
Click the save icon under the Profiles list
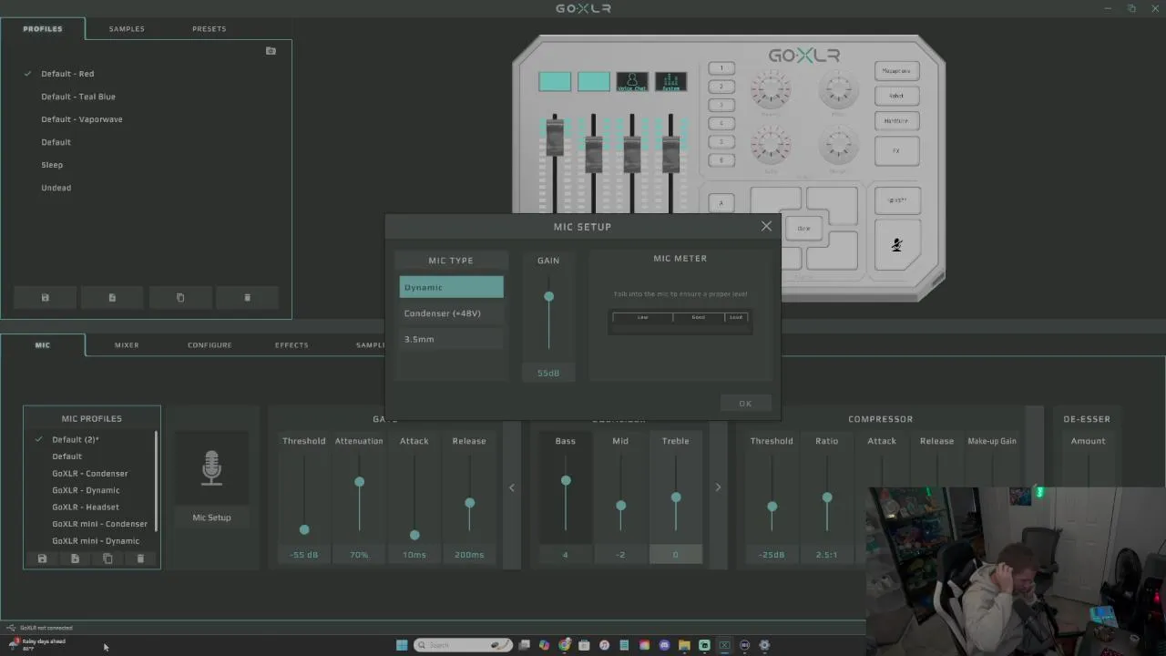click(x=45, y=298)
